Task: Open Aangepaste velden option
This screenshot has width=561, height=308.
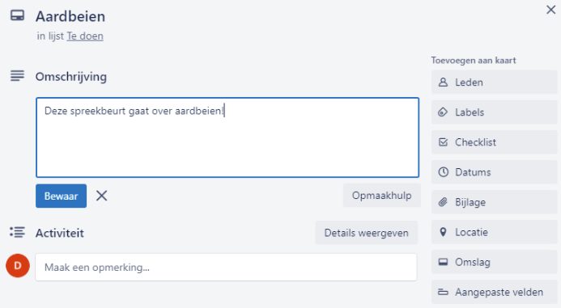Action: [494, 292]
